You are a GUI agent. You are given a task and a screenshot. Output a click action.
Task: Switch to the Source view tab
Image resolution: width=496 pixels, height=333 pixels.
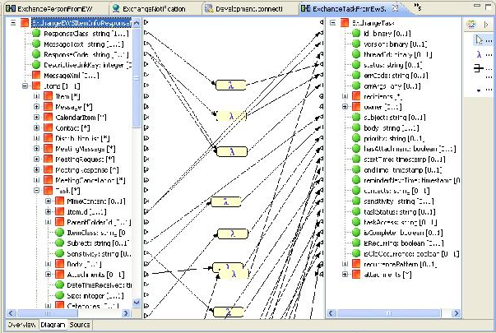pos(80,326)
